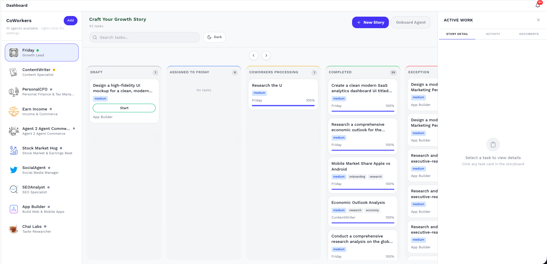Click the Stock Market Hog chart icon
Screen dimensions: 547x264
(14, 150)
